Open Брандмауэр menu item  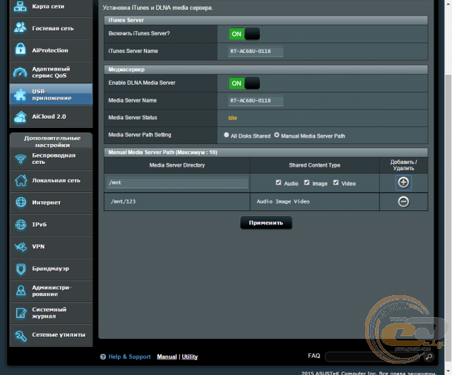(x=51, y=269)
